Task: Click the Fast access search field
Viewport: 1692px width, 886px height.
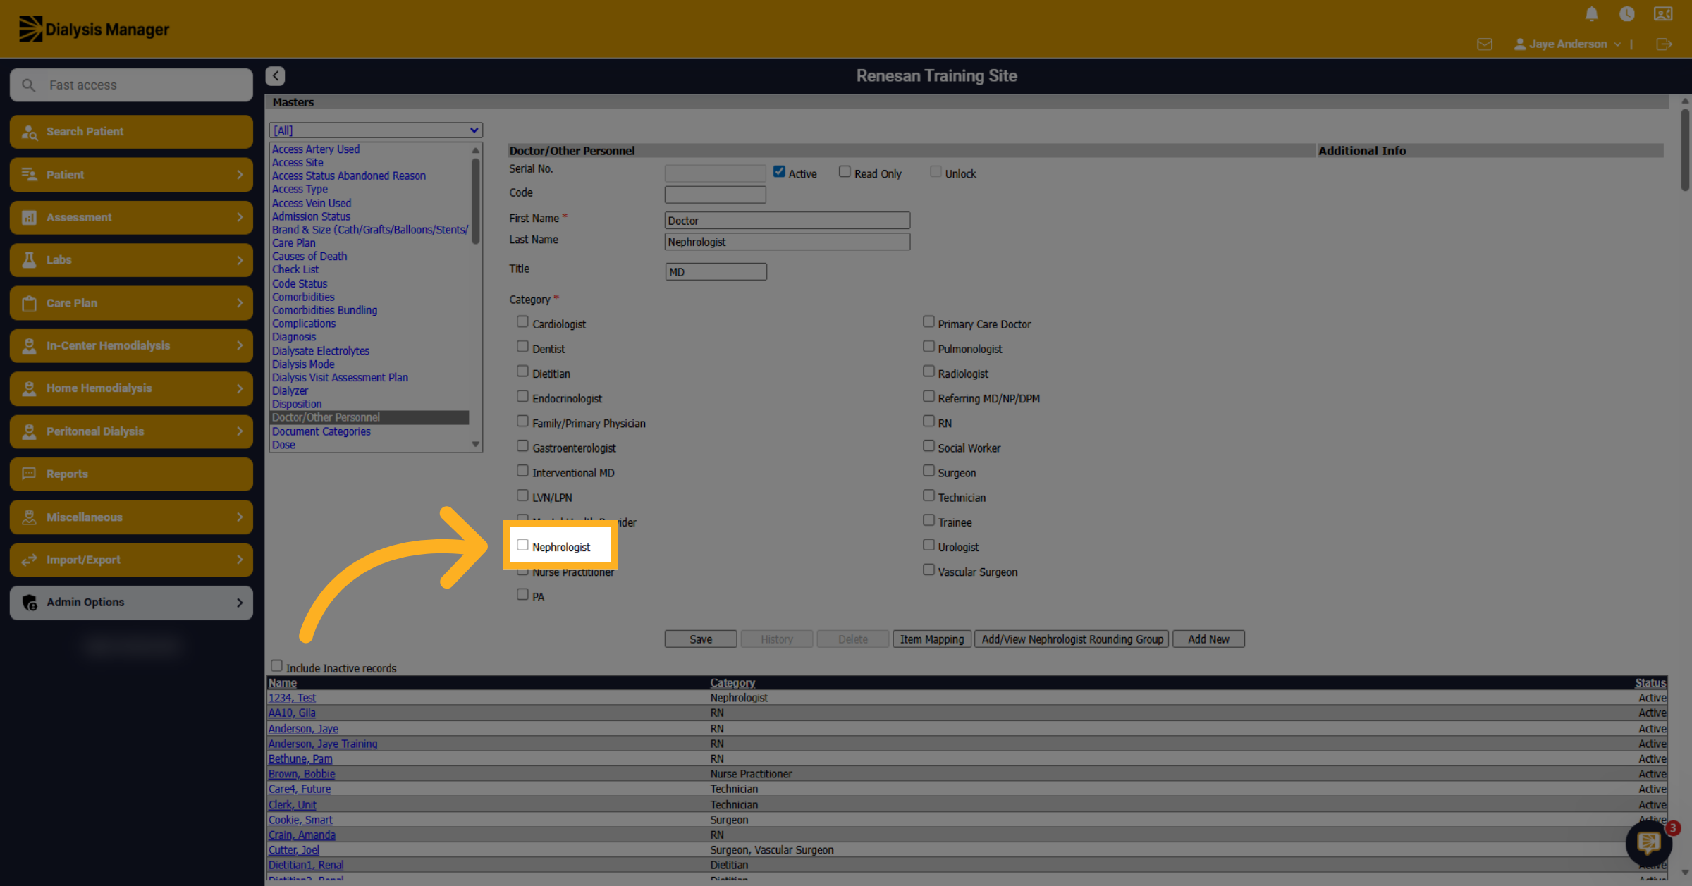Action: (x=131, y=85)
